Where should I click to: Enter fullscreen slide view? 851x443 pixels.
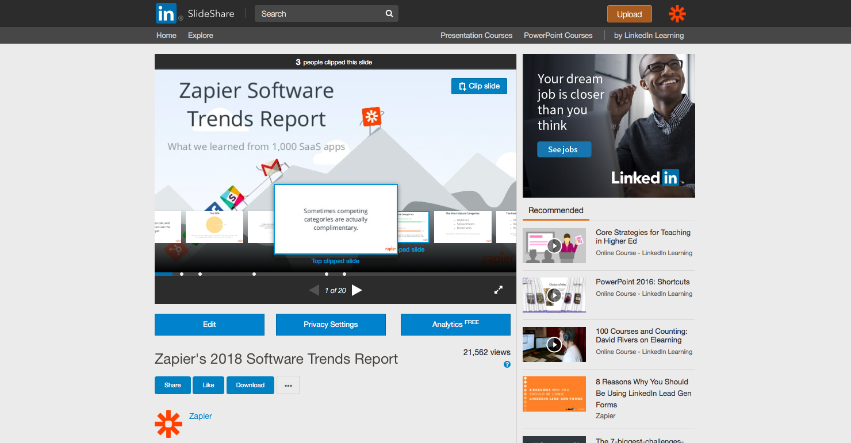499,290
